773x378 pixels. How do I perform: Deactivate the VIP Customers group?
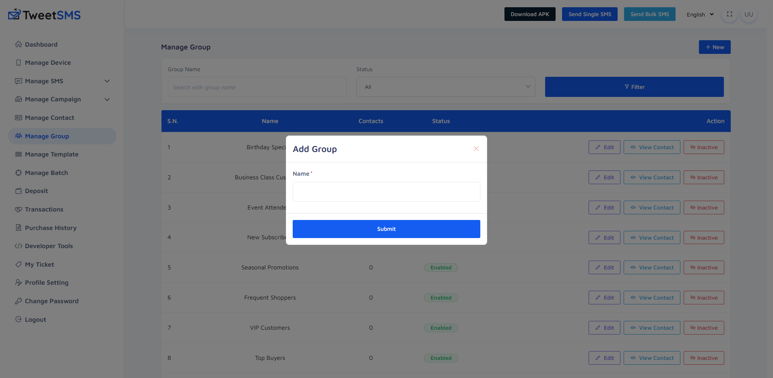coord(704,327)
